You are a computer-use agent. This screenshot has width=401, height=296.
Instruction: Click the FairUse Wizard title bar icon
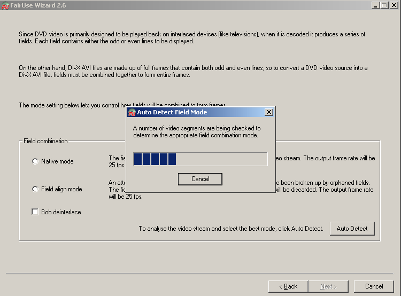[x=5, y=6]
